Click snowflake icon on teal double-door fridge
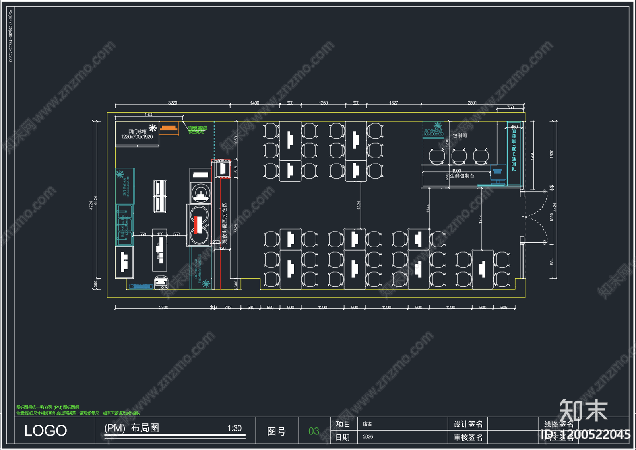This screenshot has width=636, height=450. (119, 174)
